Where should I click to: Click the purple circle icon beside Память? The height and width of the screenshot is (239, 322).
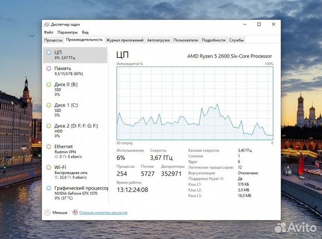coord(49,68)
